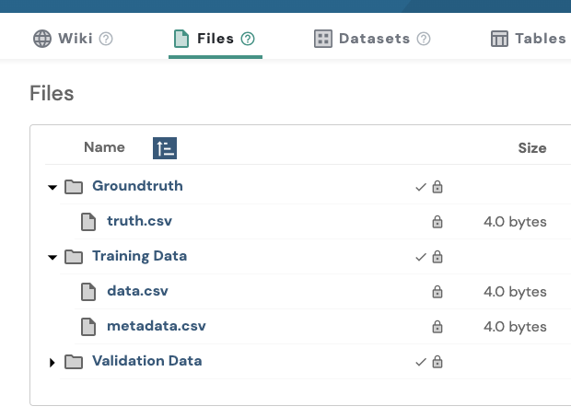Click the lock icon on Validation Data row
The image size is (571, 418).
[437, 362]
